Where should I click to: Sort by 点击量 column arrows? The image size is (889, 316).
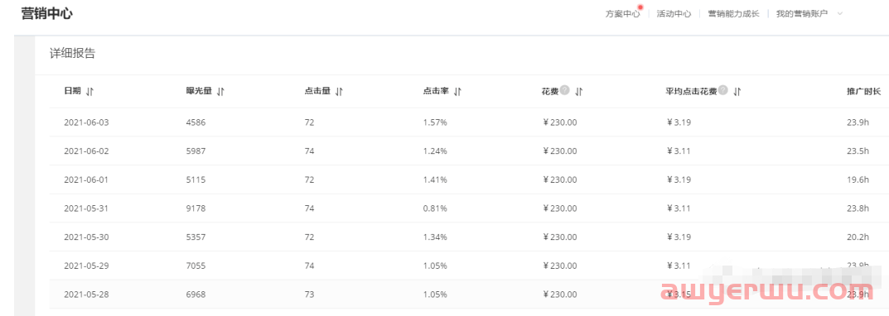point(339,92)
